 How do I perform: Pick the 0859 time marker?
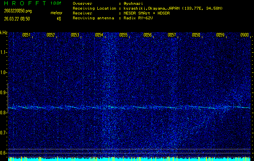[x=220, y=35]
